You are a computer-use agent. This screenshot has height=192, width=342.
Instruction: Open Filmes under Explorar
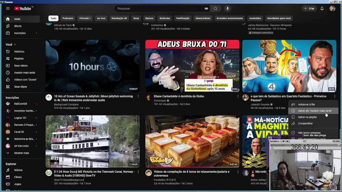(22, 177)
